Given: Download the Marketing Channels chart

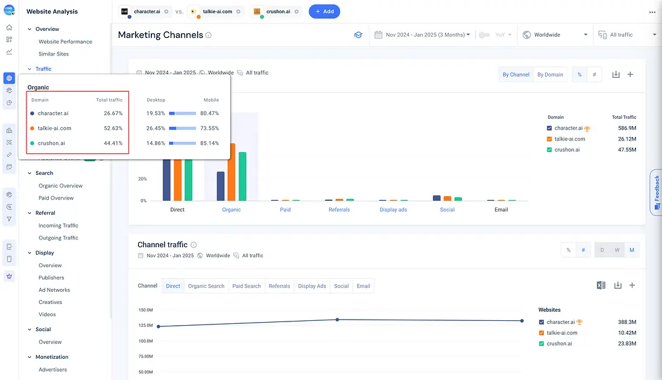Looking at the screenshot, I should tap(616, 74).
